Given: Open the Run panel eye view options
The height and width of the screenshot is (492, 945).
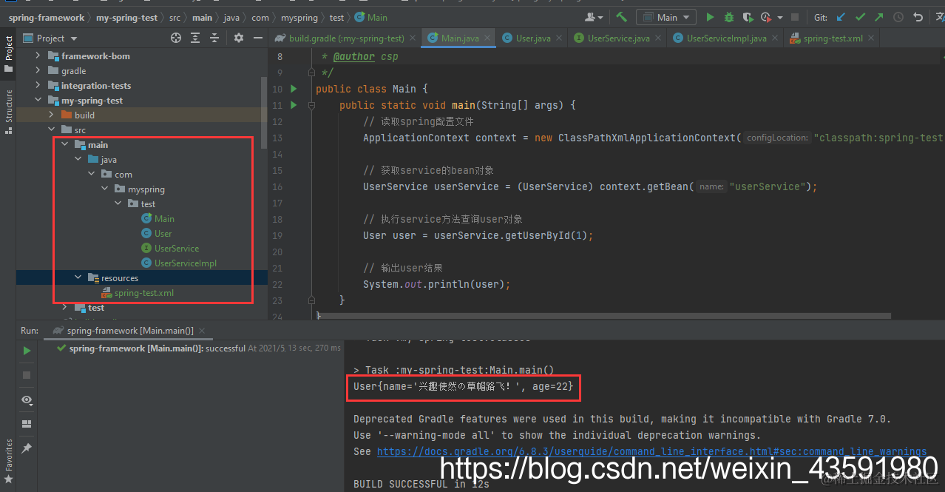Looking at the screenshot, I should 27,400.
